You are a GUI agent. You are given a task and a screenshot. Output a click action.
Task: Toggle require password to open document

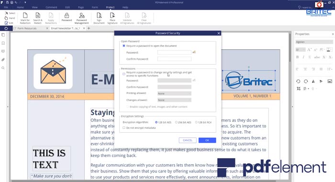coord(123,46)
